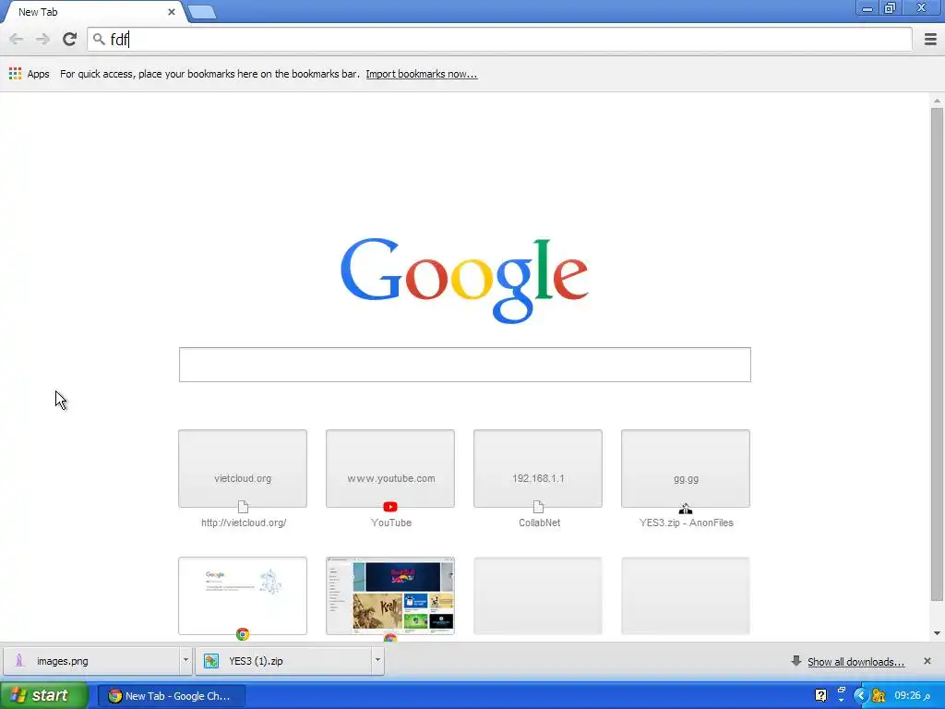Click the YouTube favicon under thumbnail
This screenshot has width=945, height=709.
click(x=390, y=507)
